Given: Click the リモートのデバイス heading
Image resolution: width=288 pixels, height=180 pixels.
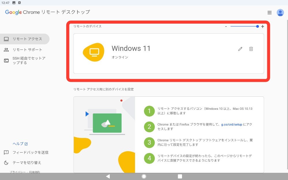Looking at the screenshot, I should click(x=88, y=26).
